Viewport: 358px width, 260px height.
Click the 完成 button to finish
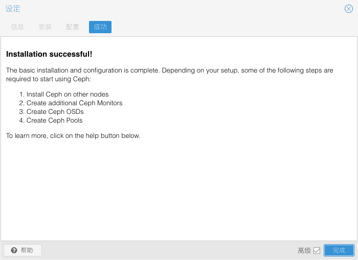339,250
